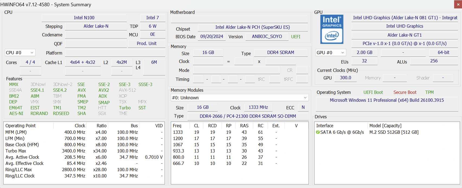Viewport: 462px width, 188px height.
Task: Click the BIOS date 09/20/2024
Action: tap(212, 36)
